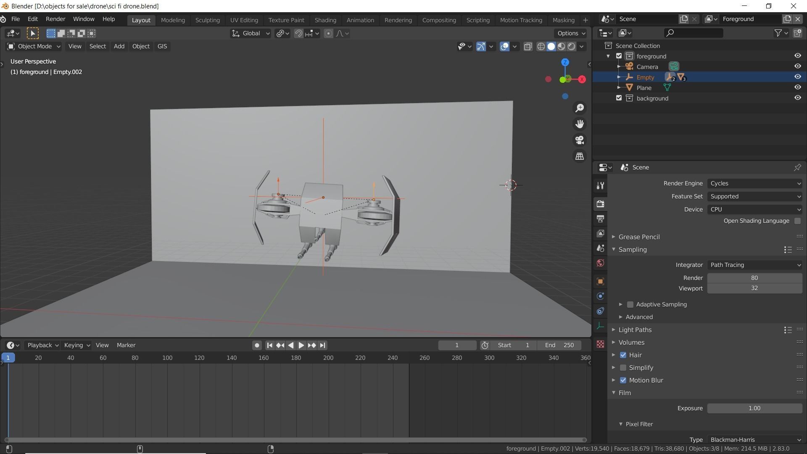Screen dimensions: 807x454
Task: Open the Add menu in viewport header
Action: (x=119, y=47)
